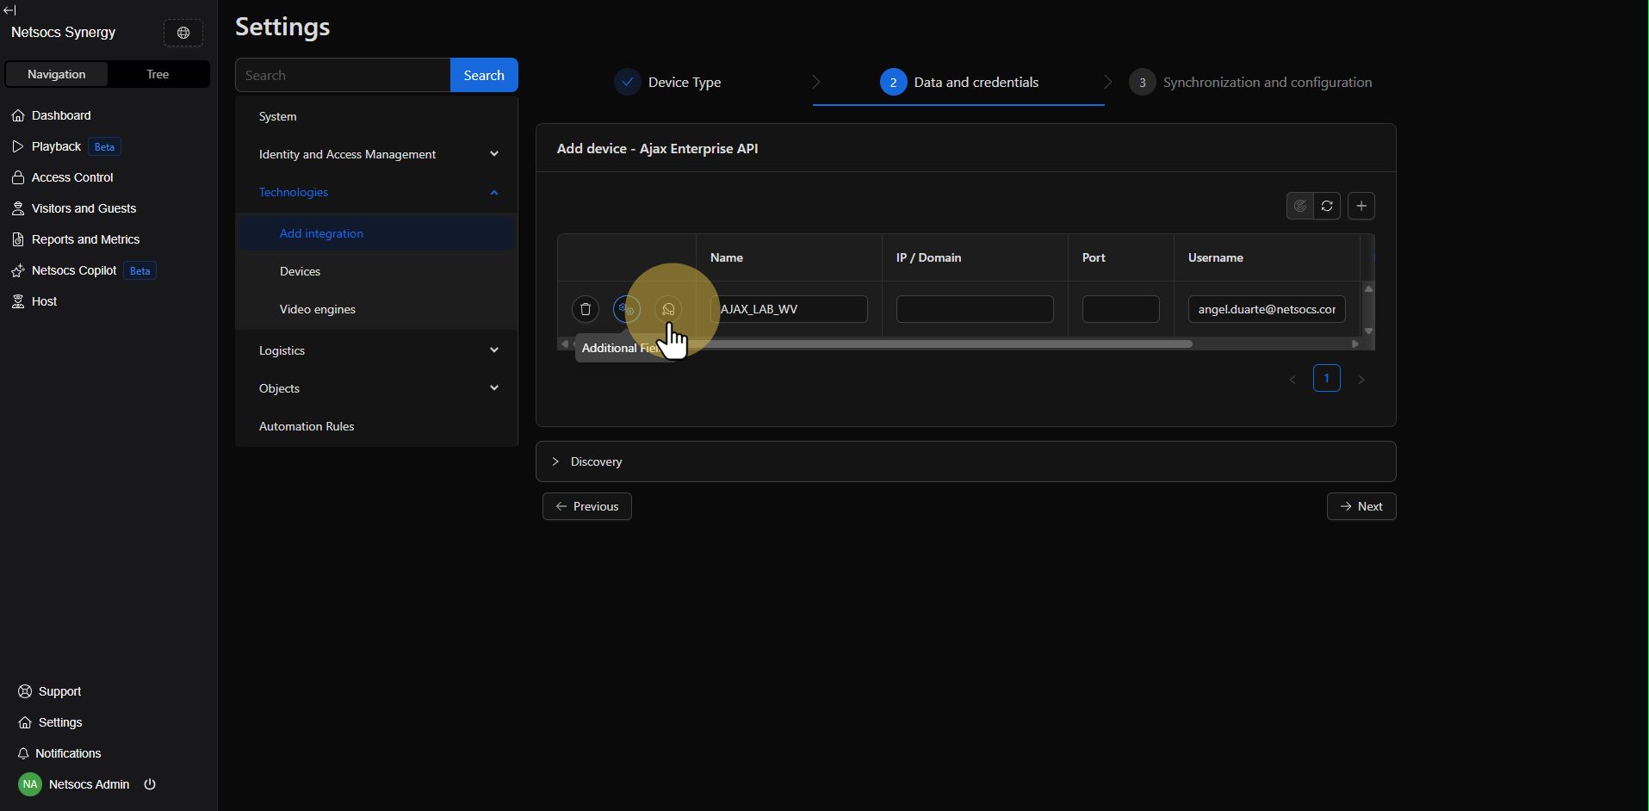Click the IP / Domain input field
Image resolution: width=1649 pixels, height=811 pixels.
click(x=975, y=309)
